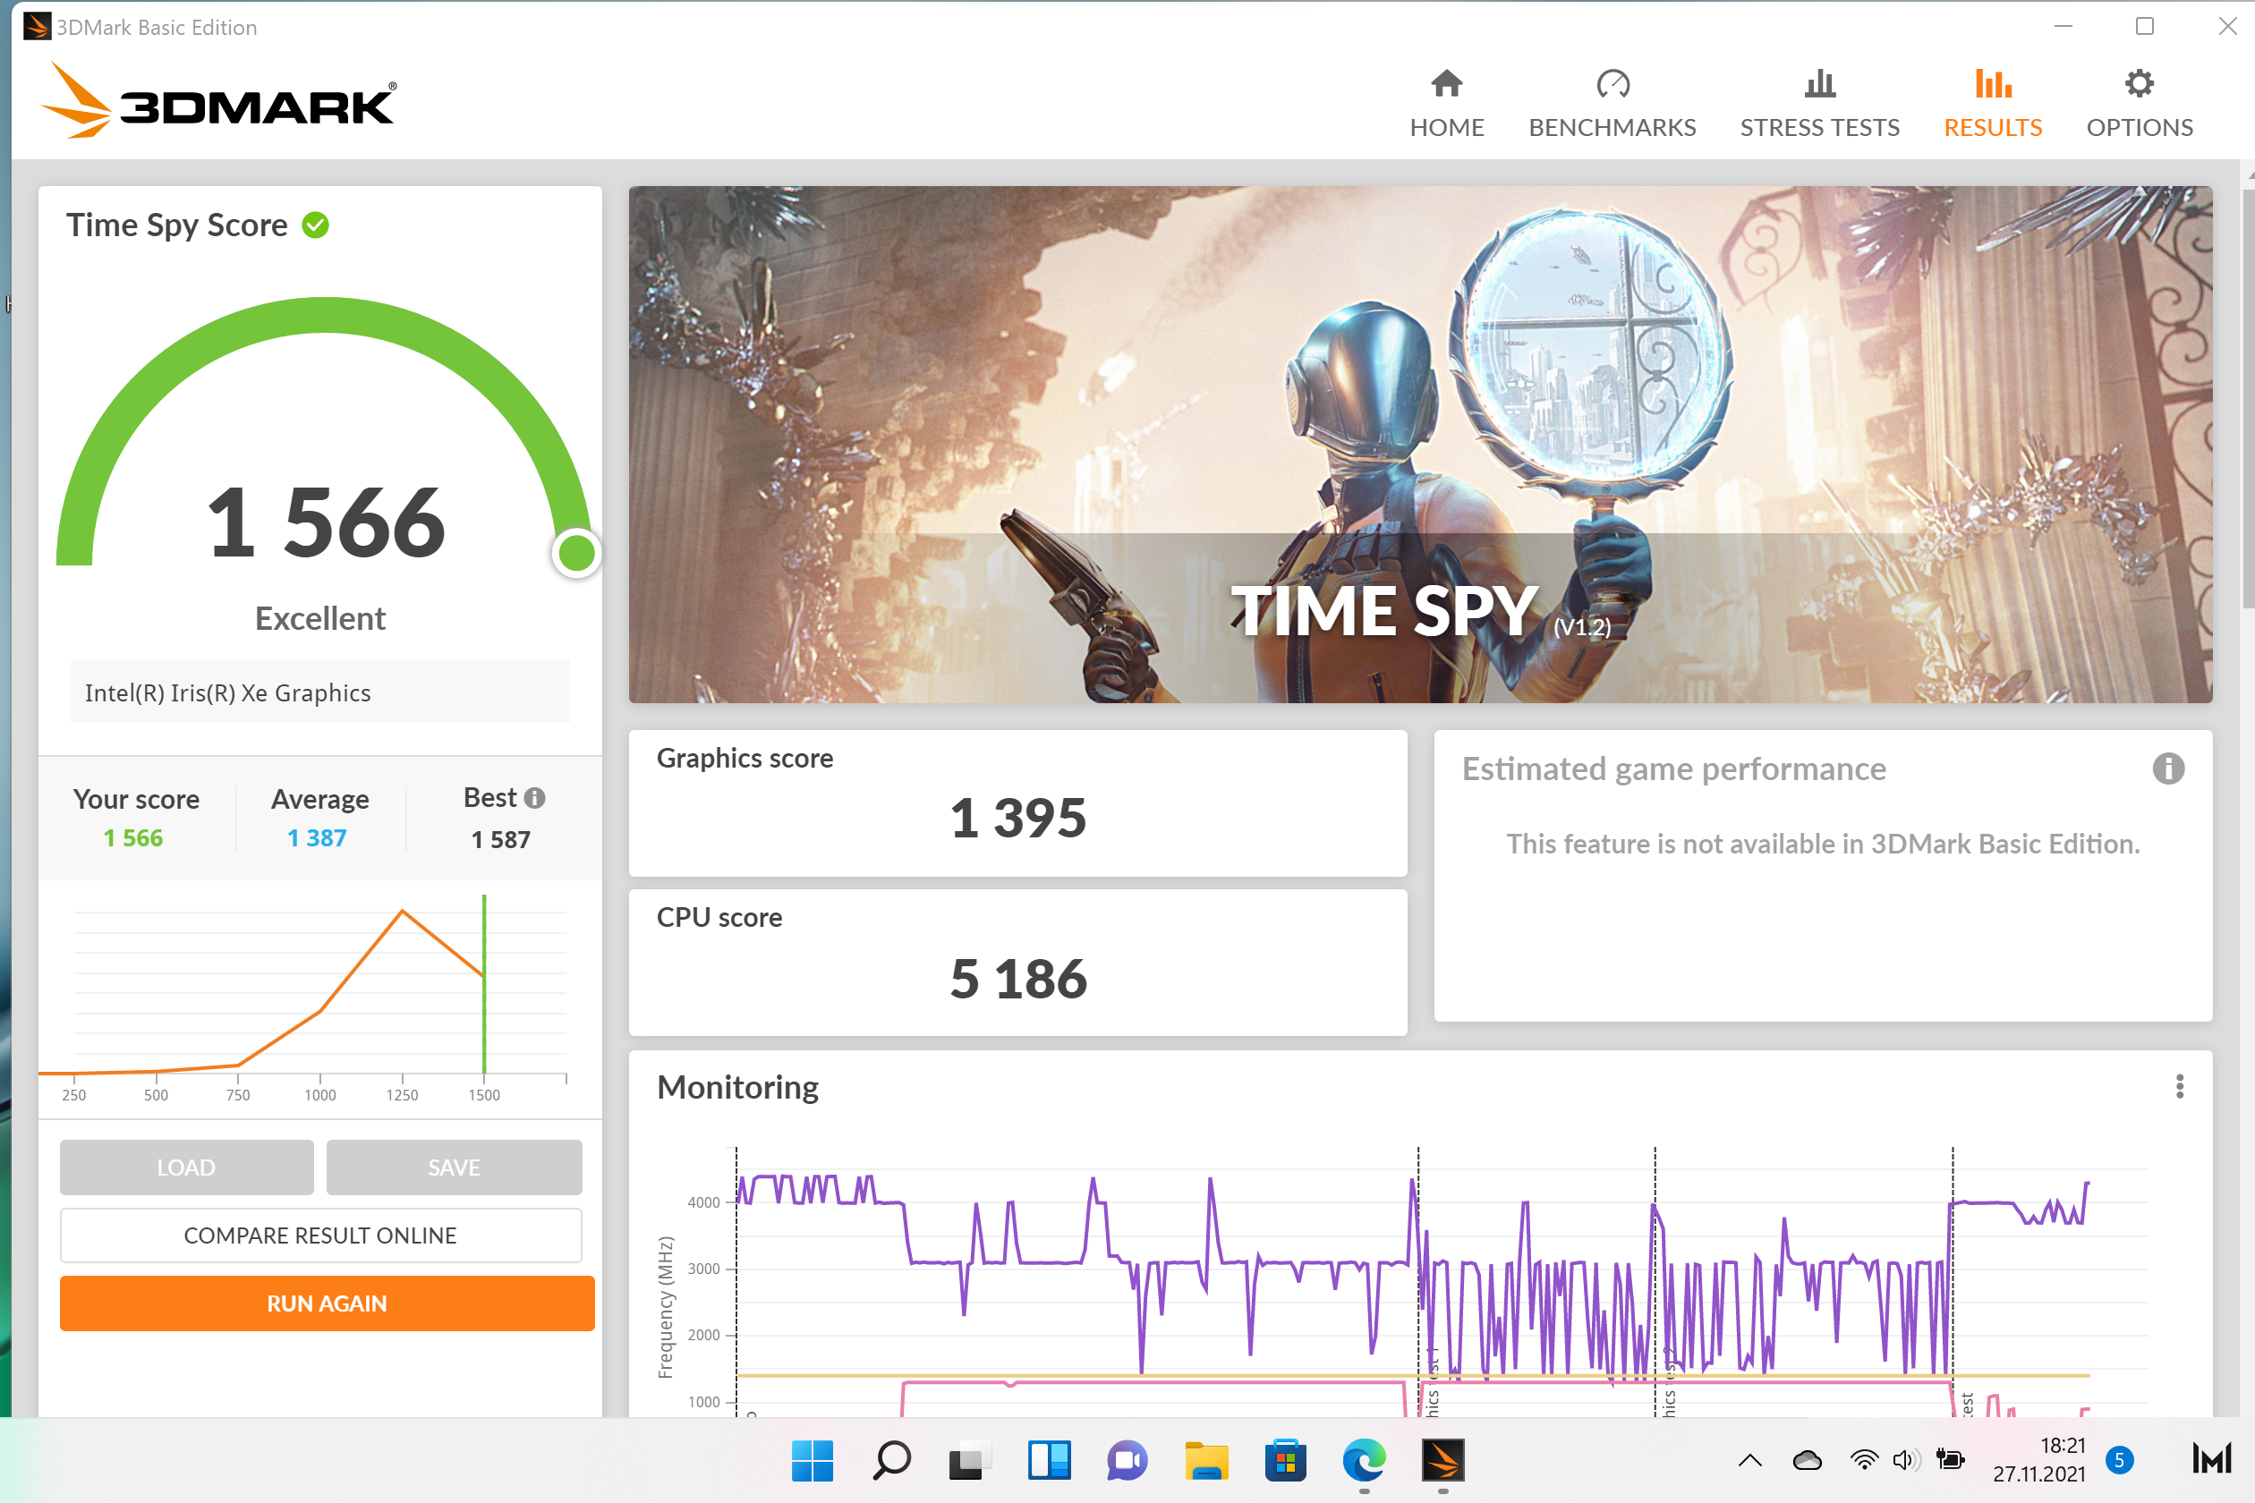The height and width of the screenshot is (1503, 2255).
Task: Click COMPARE RESULT ONLINE button
Action: [320, 1235]
